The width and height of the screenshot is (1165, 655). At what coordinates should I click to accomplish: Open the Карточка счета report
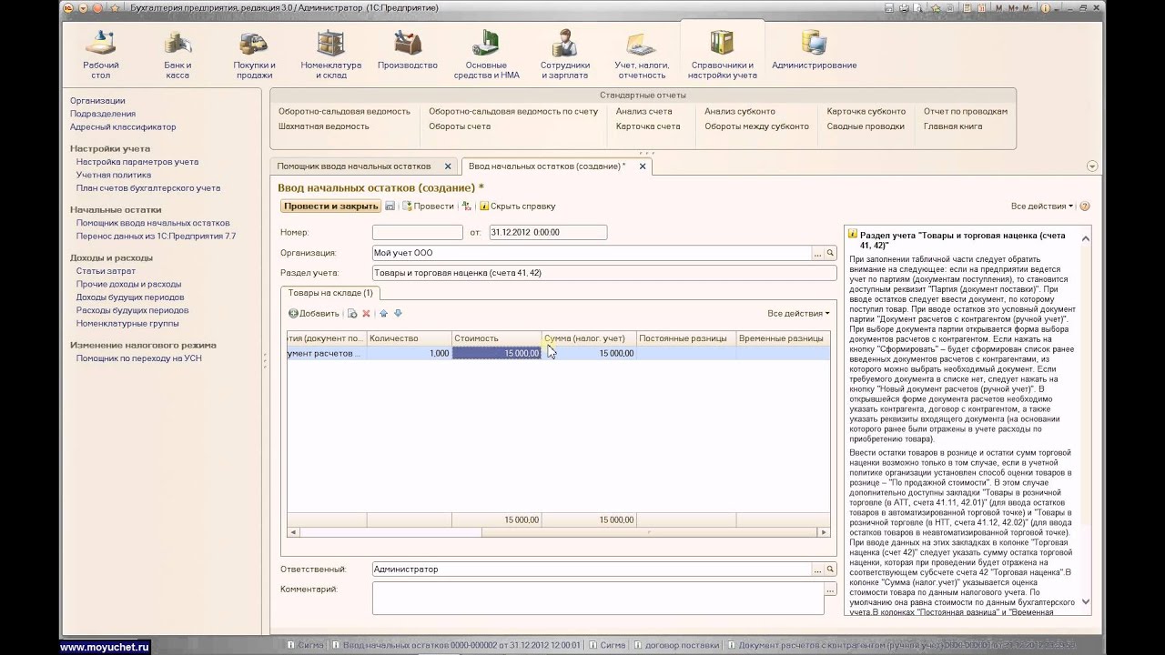pos(648,126)
